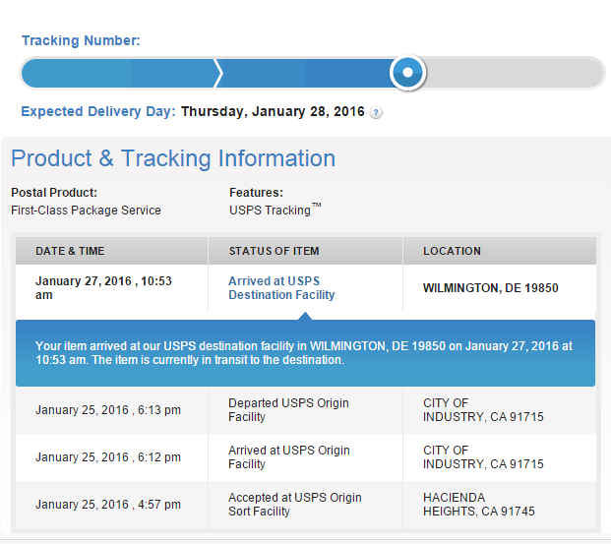Click the WILMINGTON, DE 19850 location
Screen dimensions: 611x544
(490, 288)
